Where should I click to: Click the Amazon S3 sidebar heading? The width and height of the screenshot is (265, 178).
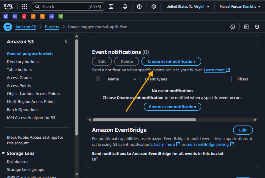tap(20, 42)
